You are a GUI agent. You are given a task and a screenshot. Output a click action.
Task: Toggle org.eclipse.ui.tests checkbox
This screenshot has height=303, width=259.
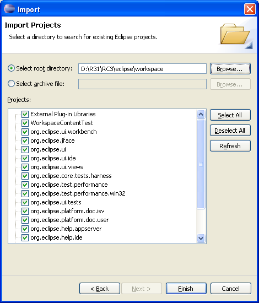[25, 202]
